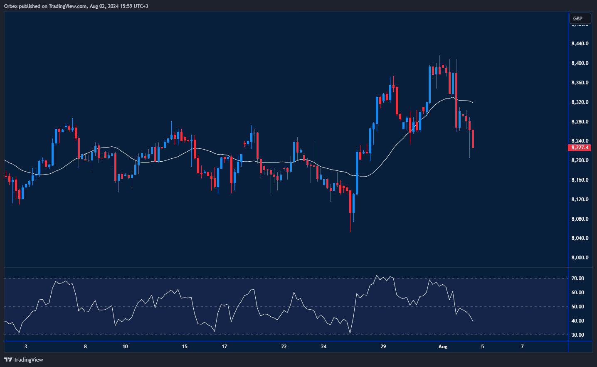Select date 15 on the time axis
The width and height of the screenshot is (597, 367).
pos(185,347)
